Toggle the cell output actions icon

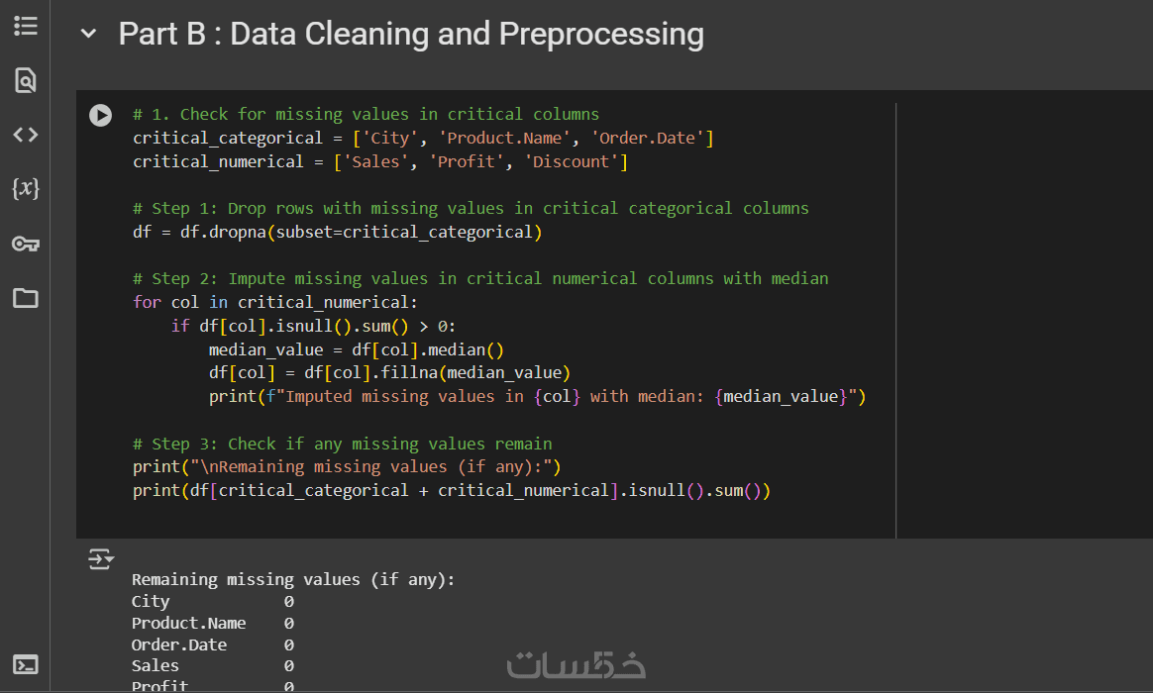pos(101,560)
